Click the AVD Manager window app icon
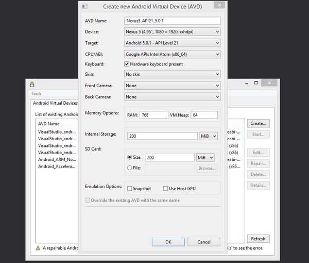The image size is (309, 263). 32,85
